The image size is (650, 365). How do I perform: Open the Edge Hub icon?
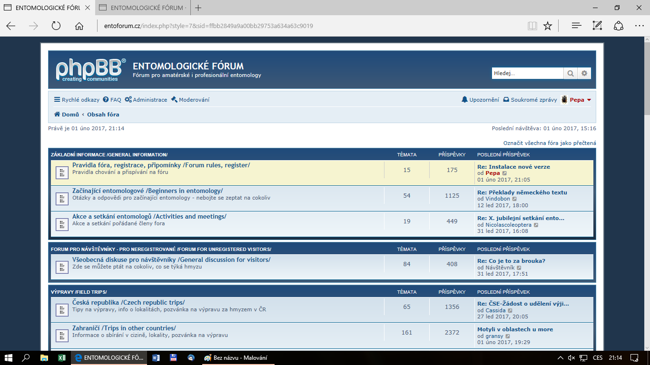pos(576,26)
